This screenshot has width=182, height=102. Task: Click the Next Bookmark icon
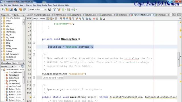click(80, 19)
